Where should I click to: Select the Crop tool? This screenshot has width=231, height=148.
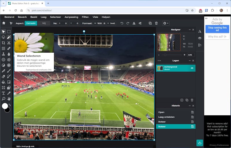(x=3, y=42)
